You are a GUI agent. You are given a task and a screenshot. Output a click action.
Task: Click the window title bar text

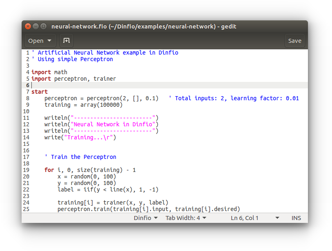coord(144,26)
